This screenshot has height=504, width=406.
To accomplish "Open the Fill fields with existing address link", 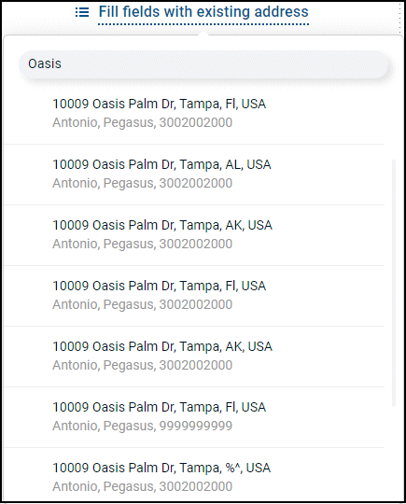I will 203,12.
